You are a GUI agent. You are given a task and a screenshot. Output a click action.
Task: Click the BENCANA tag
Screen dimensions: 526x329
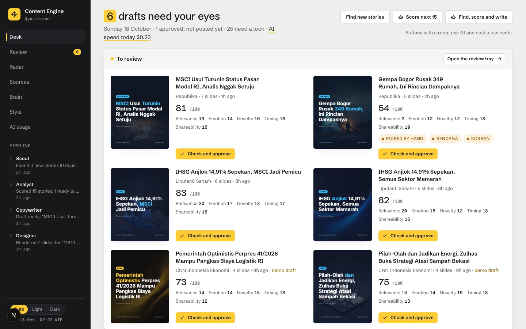[445, 139]
